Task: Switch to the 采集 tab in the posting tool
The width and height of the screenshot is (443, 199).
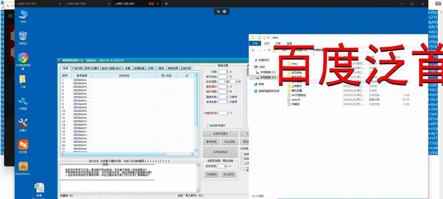Action: (127, 68)
